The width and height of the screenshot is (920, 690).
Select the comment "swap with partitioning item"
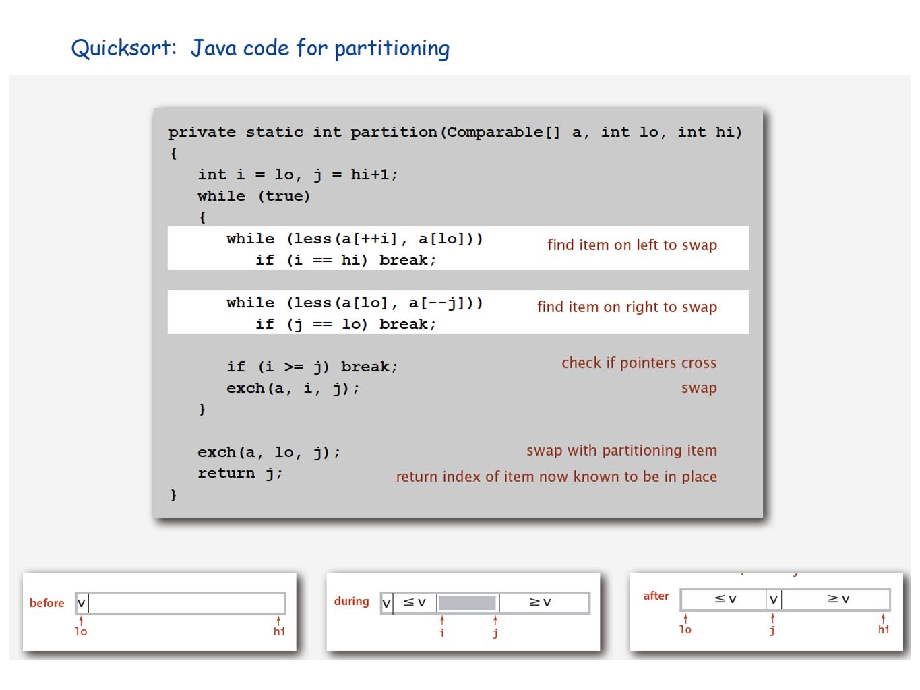pos(621,450)
